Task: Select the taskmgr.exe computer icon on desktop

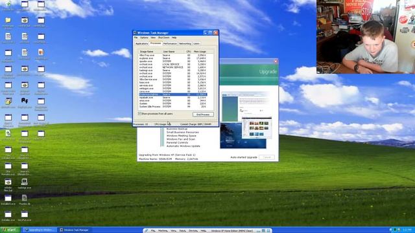Action: (25, 182)
